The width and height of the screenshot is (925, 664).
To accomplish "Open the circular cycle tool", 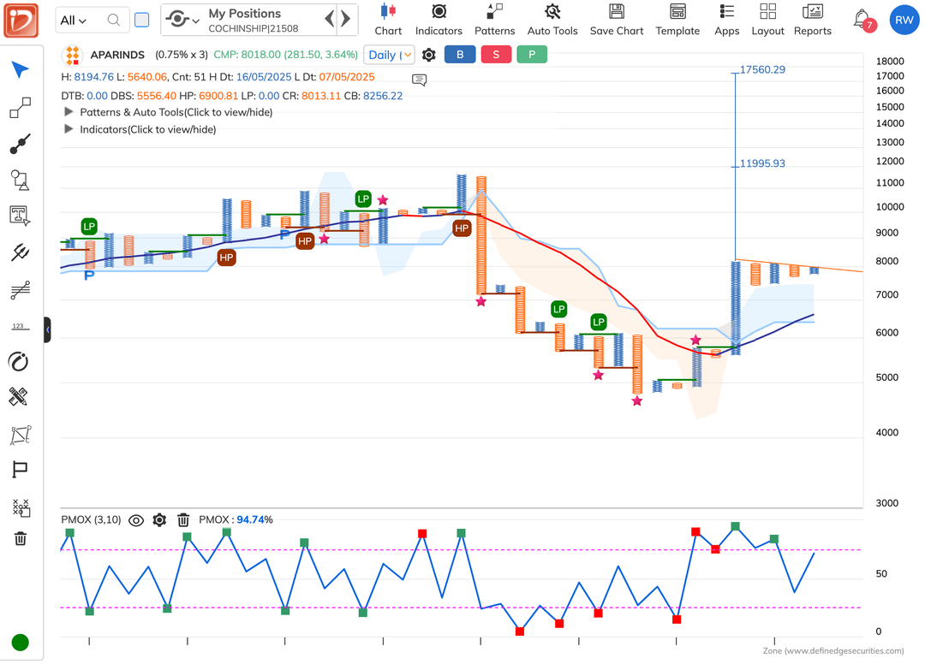I will (x=18, y=361).
